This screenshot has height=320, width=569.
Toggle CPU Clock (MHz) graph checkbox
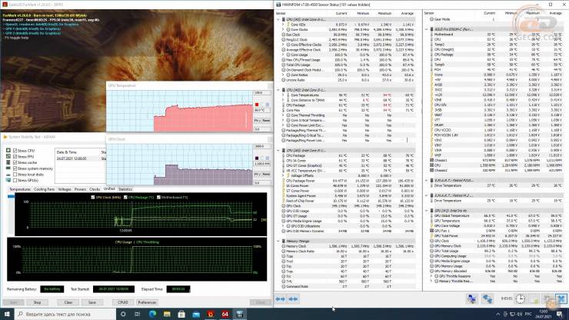(x=93, y=197)
